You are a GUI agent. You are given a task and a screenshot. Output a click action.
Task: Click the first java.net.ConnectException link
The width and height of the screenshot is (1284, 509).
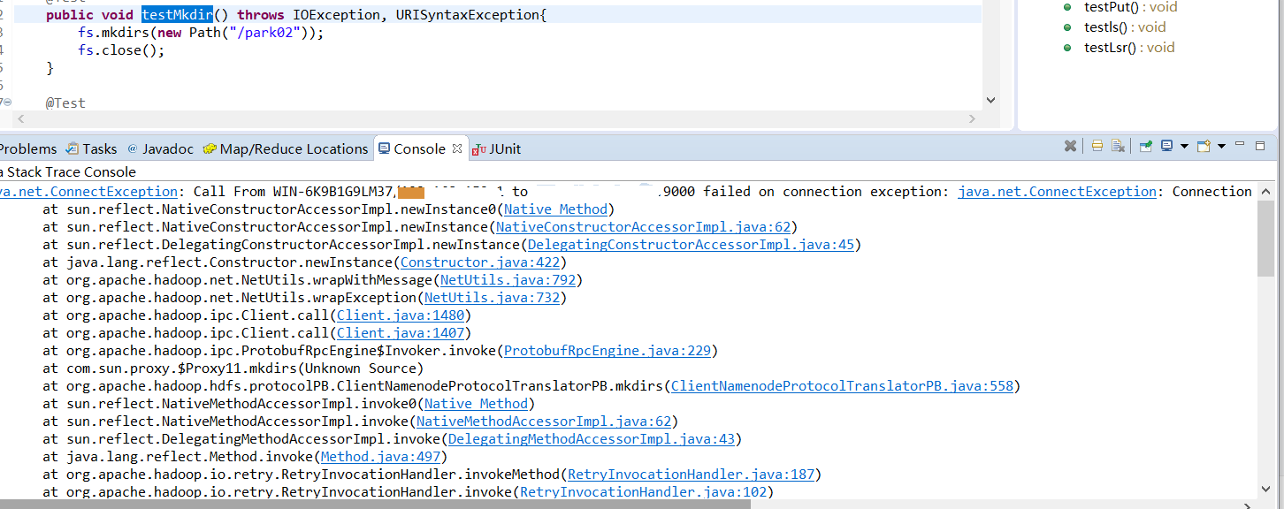point(88,191)
